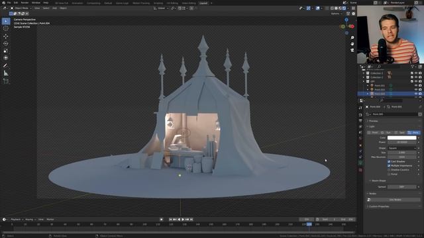Switch to the Scripting workspace tab
The width and height of the screenshot is (424, 238).
[x=158, y=3]
